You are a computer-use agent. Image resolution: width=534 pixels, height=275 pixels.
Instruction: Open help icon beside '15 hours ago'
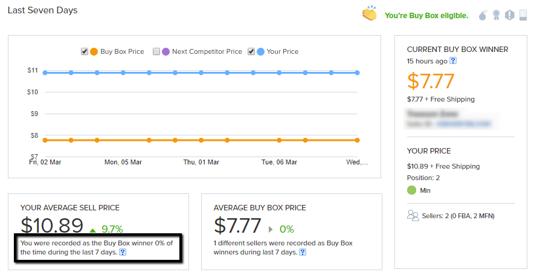coord(452,60)
